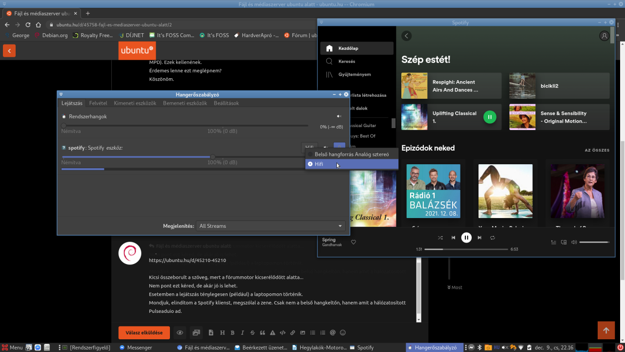
Task: Open the emoji picker in the editor
Action: tap(343, 332)
